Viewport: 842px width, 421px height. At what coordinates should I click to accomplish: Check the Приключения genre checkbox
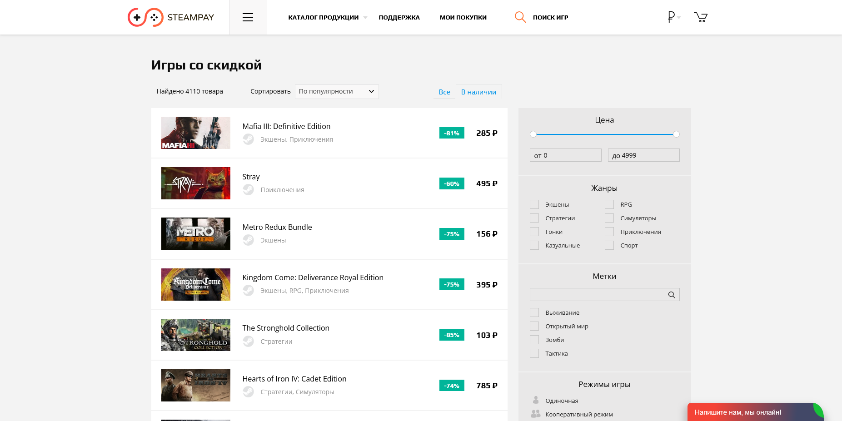pyautogui.click(x=609, y=232)
